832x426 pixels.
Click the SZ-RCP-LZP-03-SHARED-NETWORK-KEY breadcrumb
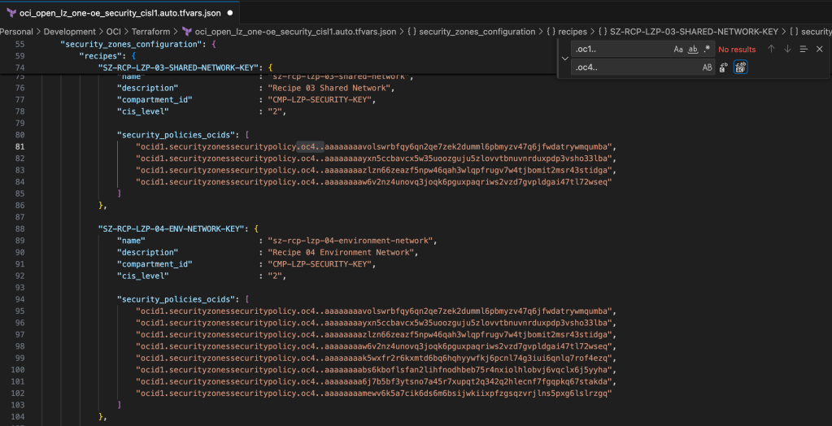coord(694,32)
